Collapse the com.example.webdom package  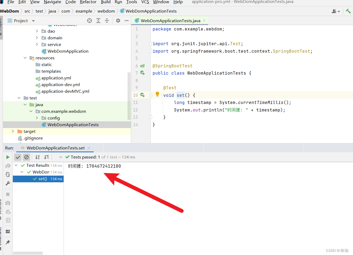[31, 111]
